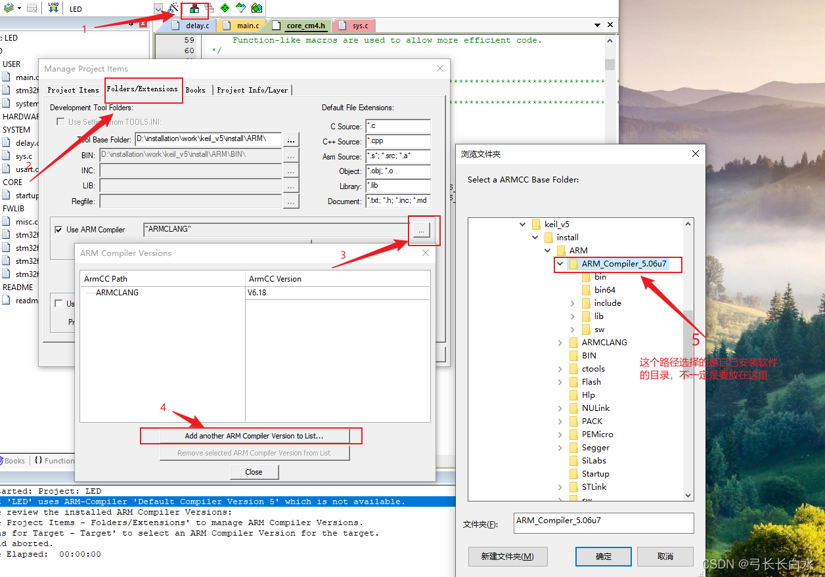This screenshot has width=825, height=577.
Task: Collapse the ARM folder node
Action: pyautogui.click(x=547, y=251)
